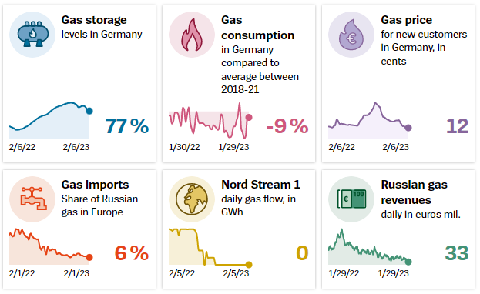Image resolution: width=480 pixels, height=294 pixels.
Task: Select the Gas price heading
Action: point(407,20)
